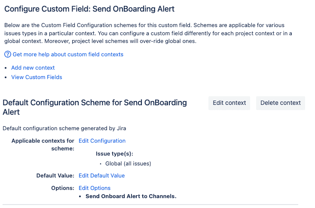The width and height of the screenshot is (315, 208).
Task: Open 'Edit Options' for this field
Action: [x=95, y=188]
